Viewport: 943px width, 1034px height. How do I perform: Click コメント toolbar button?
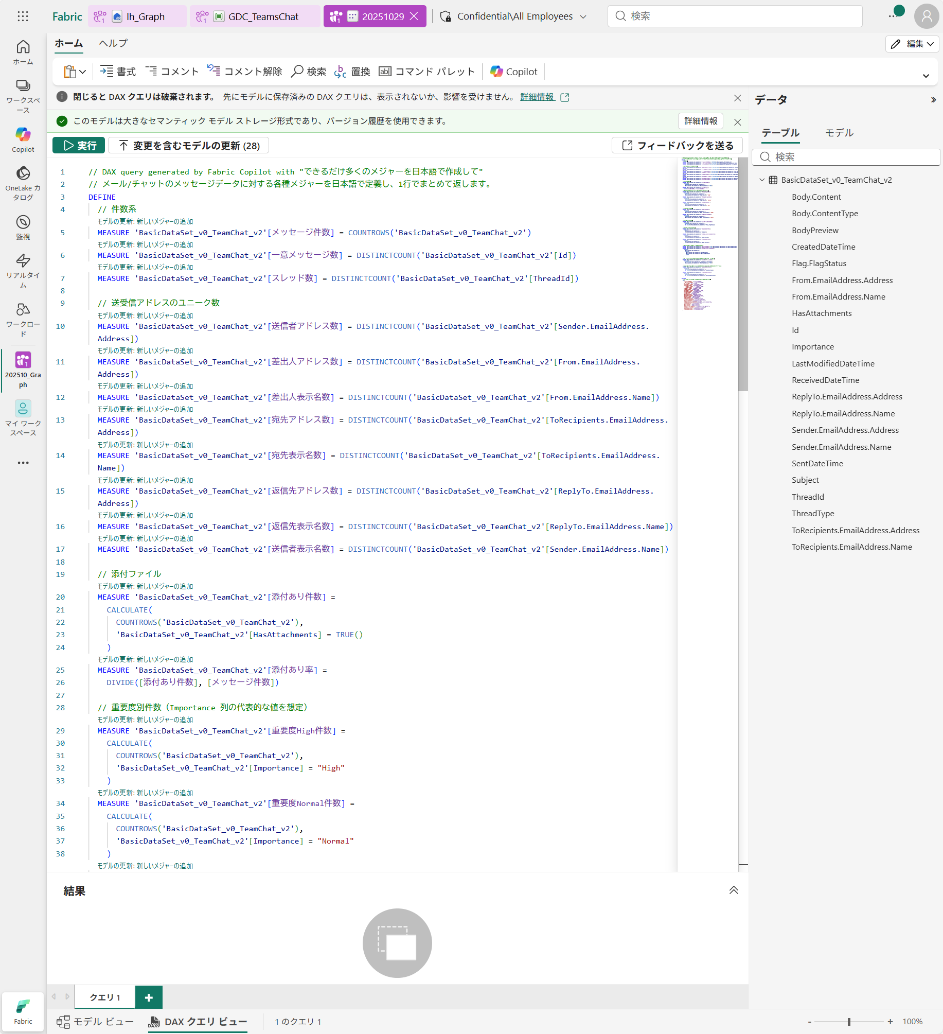pyautogui.click(x=172, y=72)
